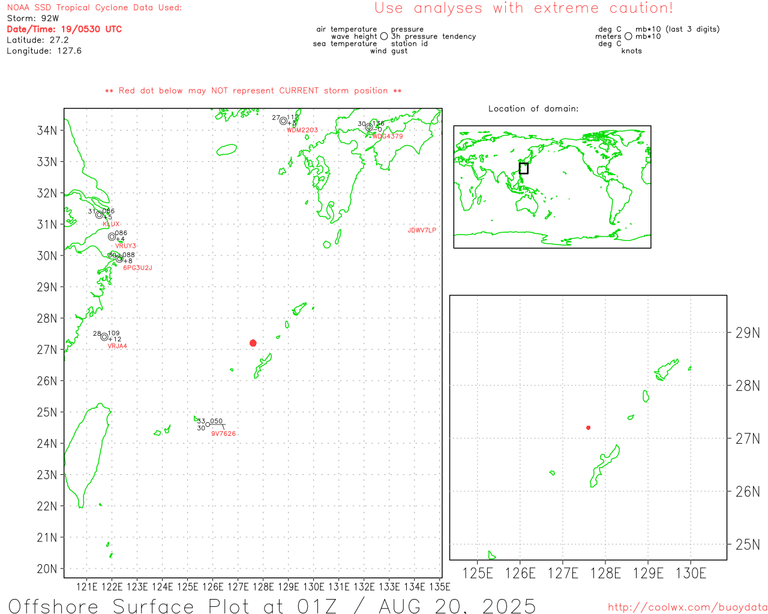This screenshot has width=768, height=614.
Task: Click station ID label VRUY3
Action: coord(125,246)
